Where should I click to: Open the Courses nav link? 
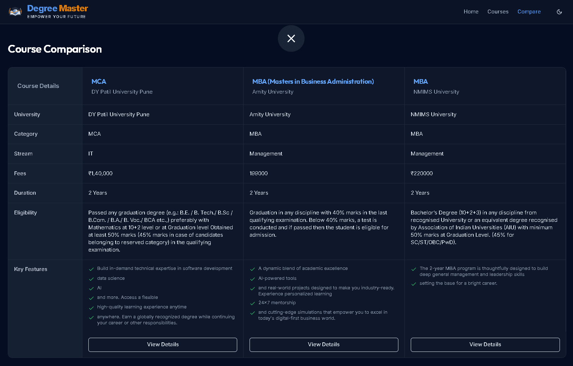[498, 12]
